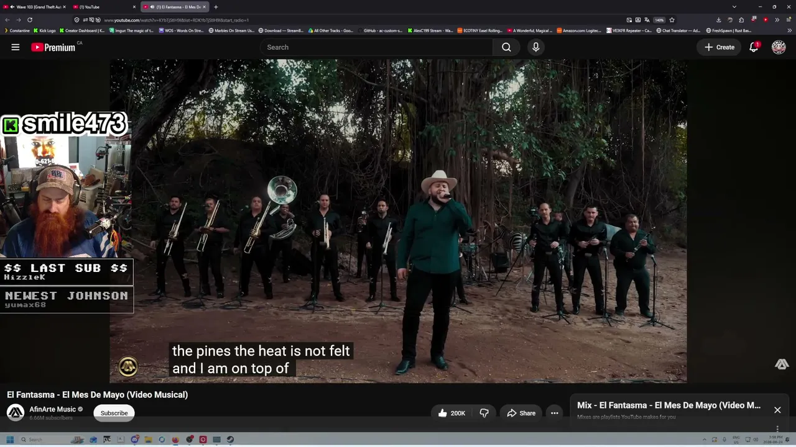Open the Chat Translator bookmark

click(678, 30)
